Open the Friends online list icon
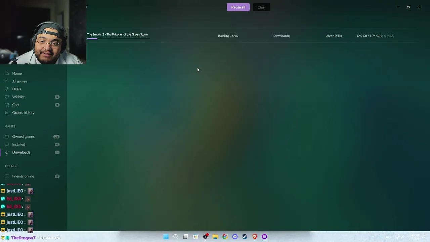 tap(7, 176)
